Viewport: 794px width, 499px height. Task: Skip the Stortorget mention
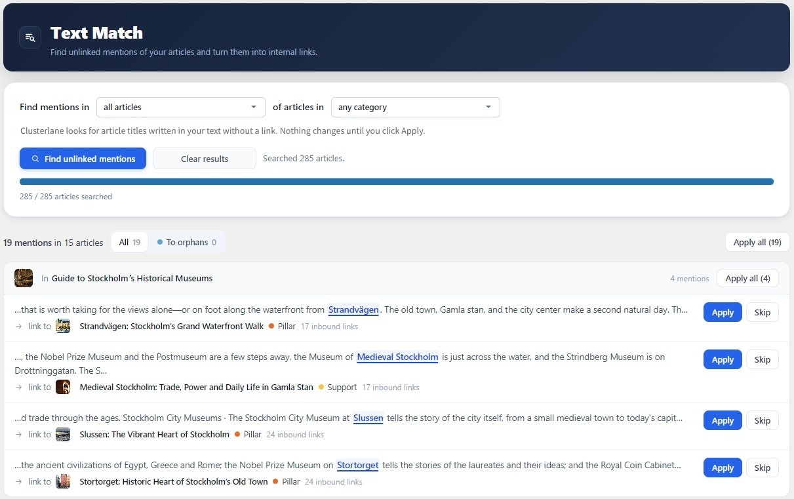763,468
